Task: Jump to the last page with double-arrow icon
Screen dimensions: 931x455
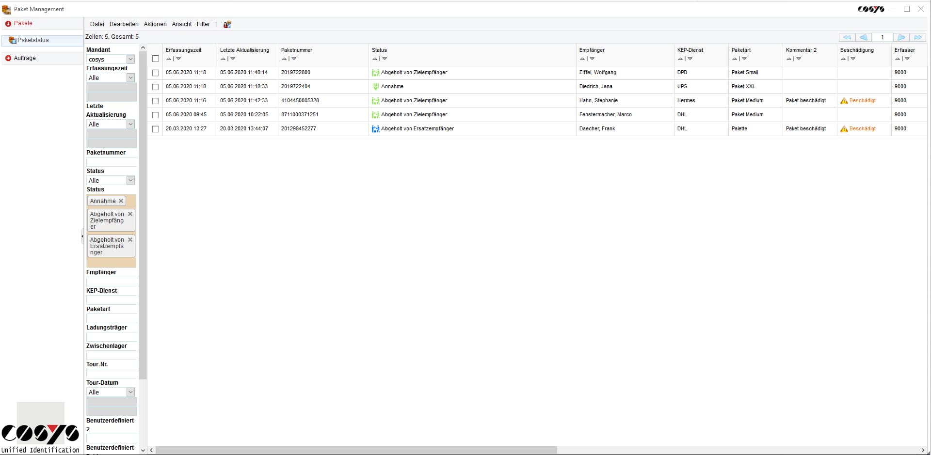Action: (x=918, y=37)
